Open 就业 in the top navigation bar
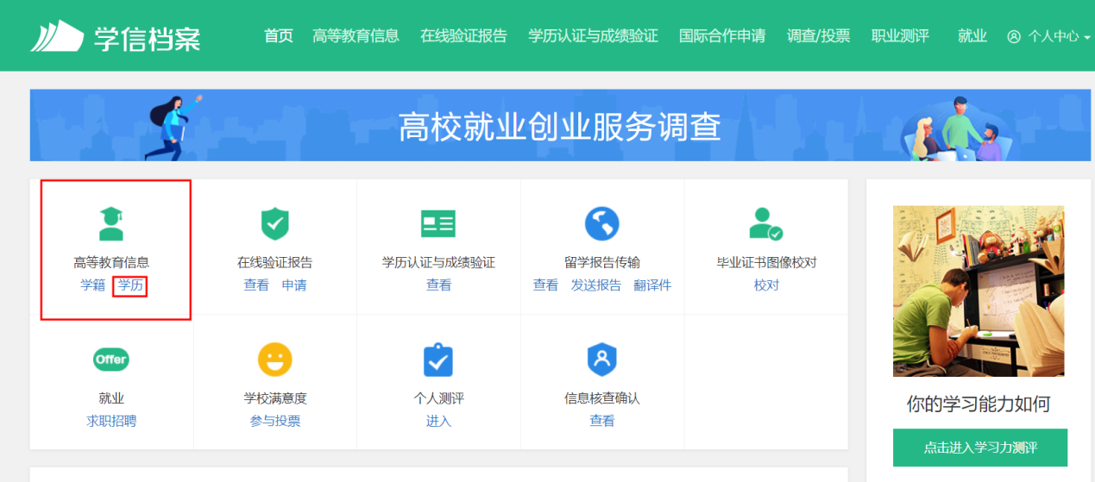The width and height of the screenshot is (1095, 482). (x=972, y=35)
